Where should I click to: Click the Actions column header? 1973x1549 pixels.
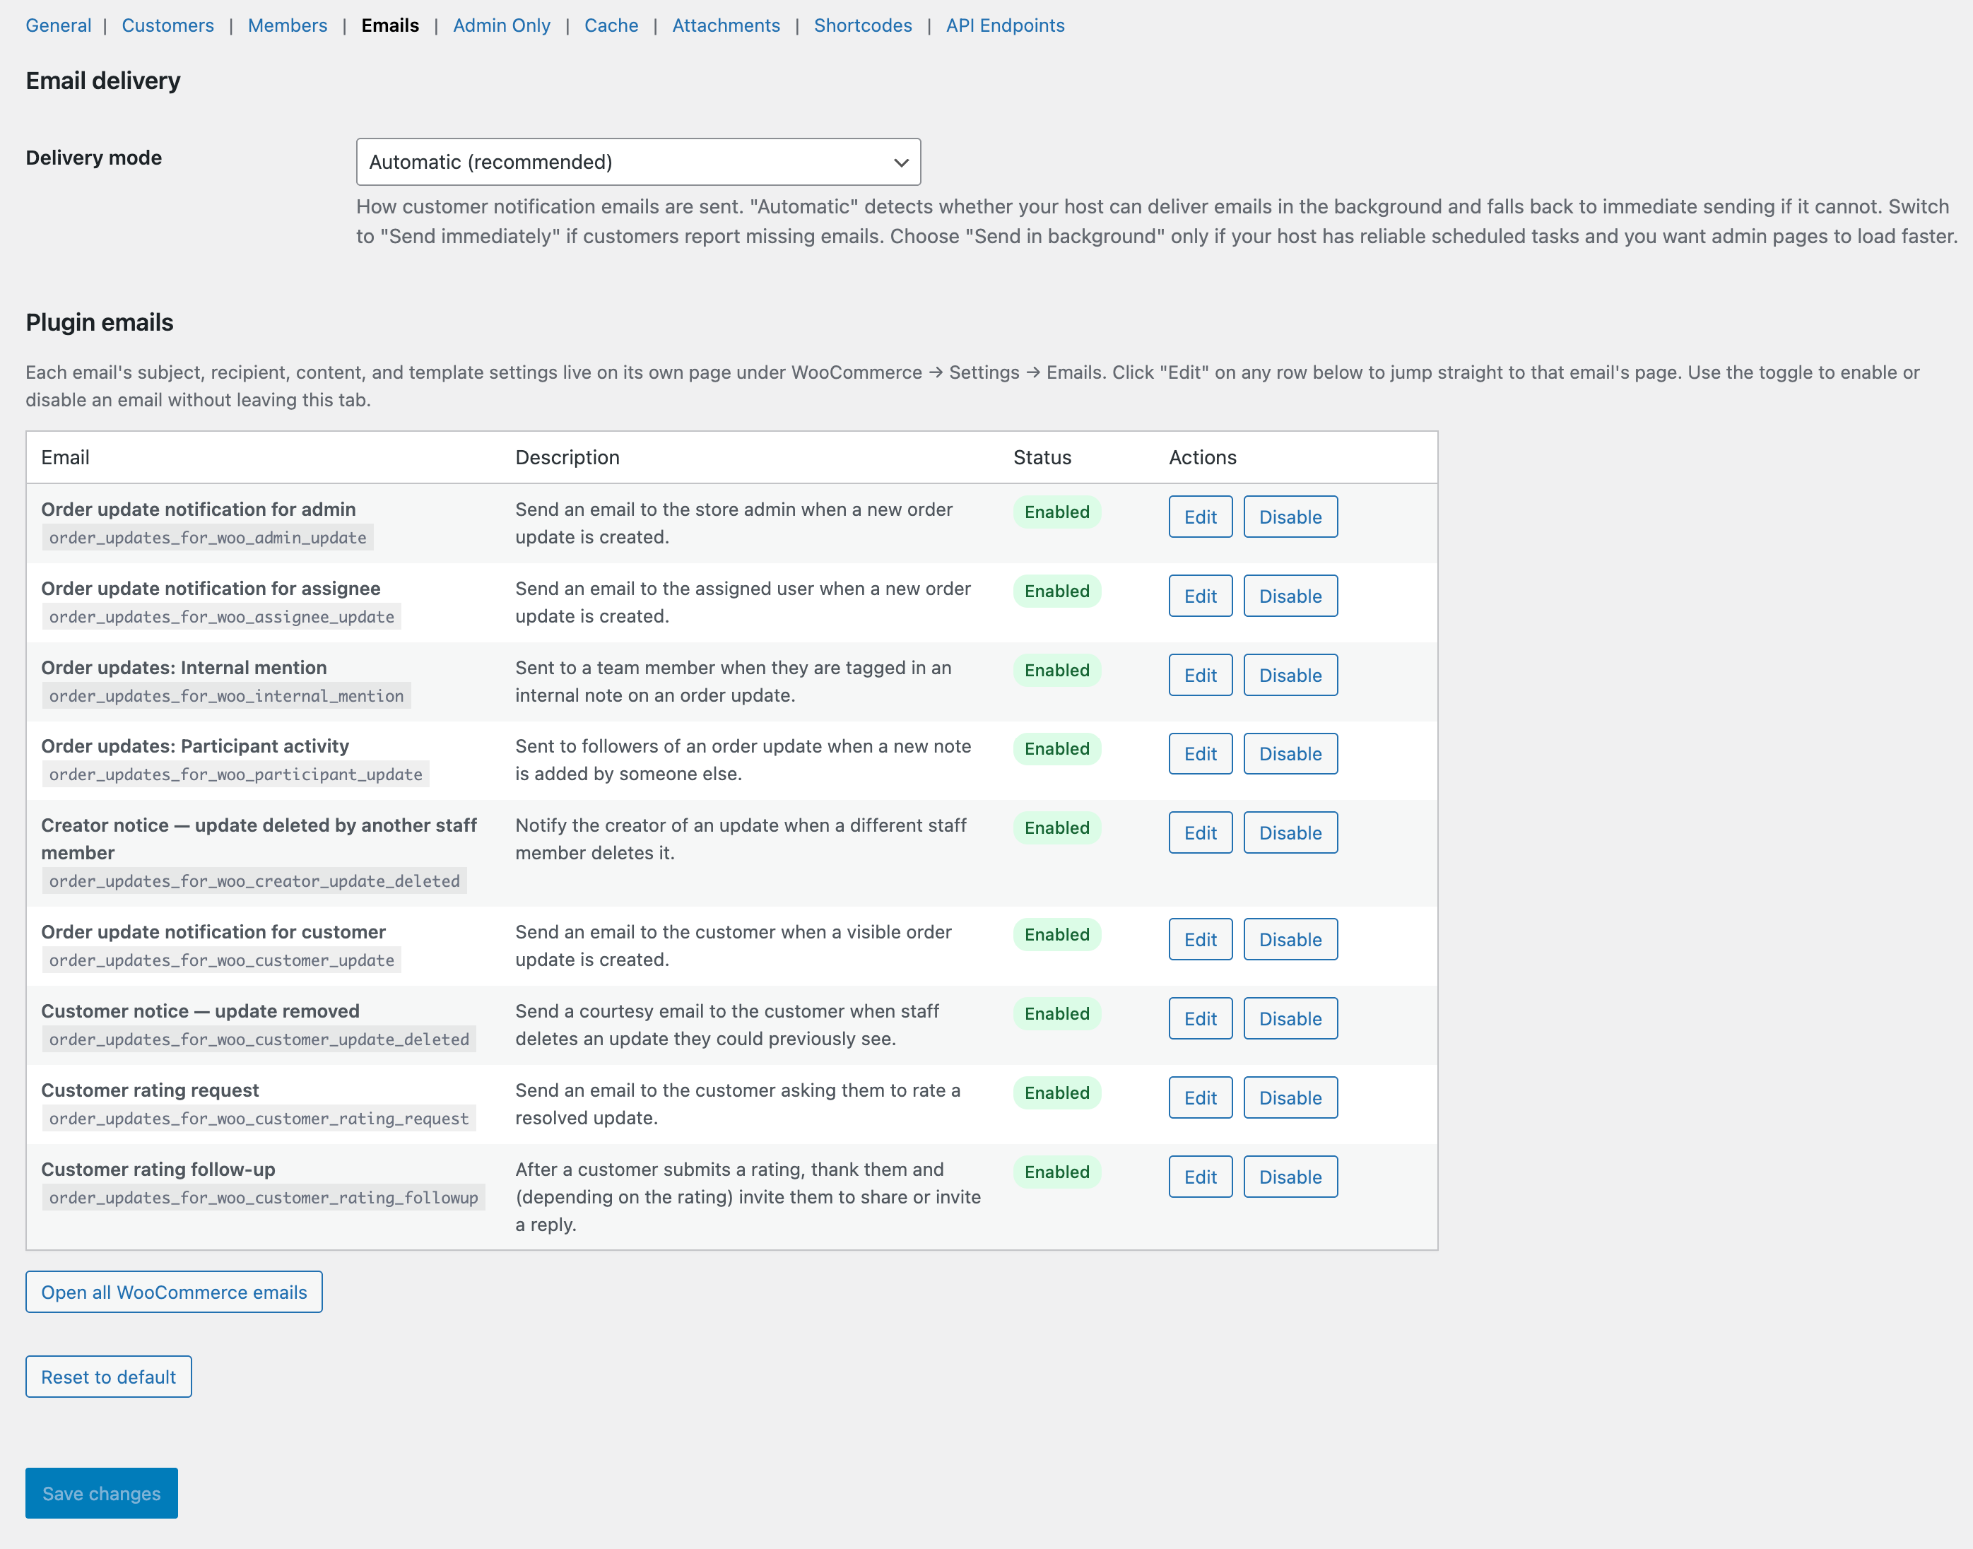pyautogui.click(x=1202, y=457)
